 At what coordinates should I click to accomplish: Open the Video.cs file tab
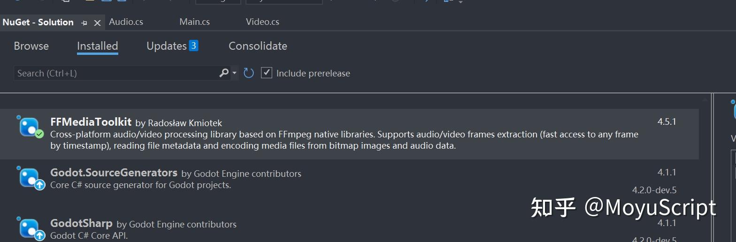(x=262, y=22)
